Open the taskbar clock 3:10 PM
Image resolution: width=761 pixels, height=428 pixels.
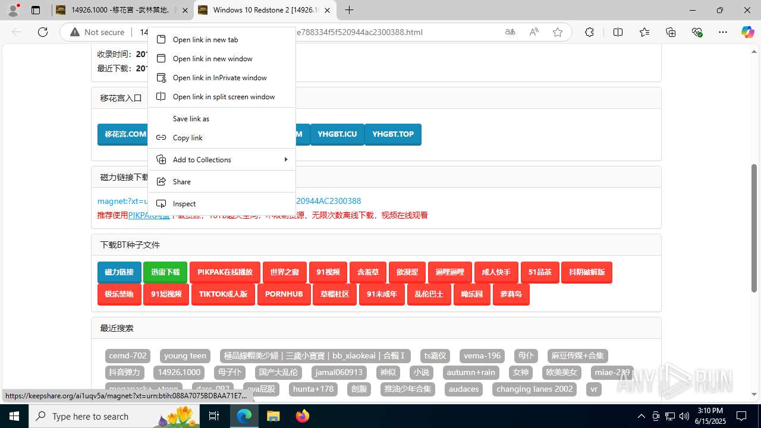(710, 416)
